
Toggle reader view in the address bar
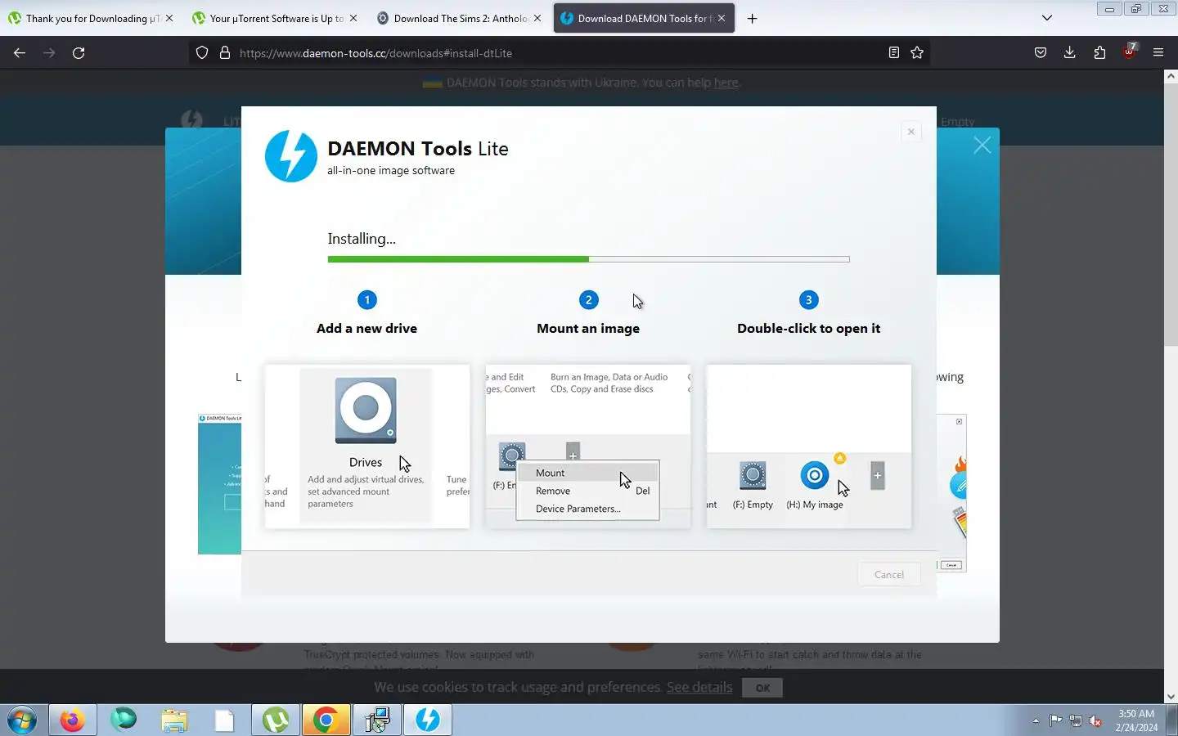point(893,52)
